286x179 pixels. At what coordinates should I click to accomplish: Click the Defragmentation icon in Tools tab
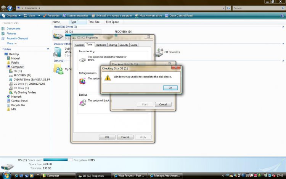pyautogui.click(x=82, y=81)
